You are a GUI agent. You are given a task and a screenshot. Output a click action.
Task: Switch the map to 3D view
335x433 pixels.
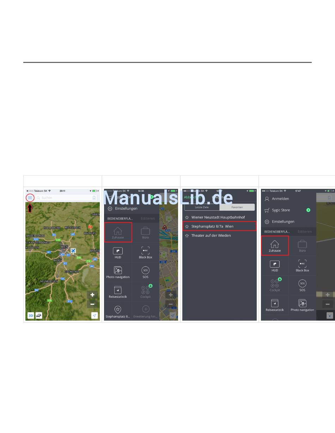coord(31,315)
